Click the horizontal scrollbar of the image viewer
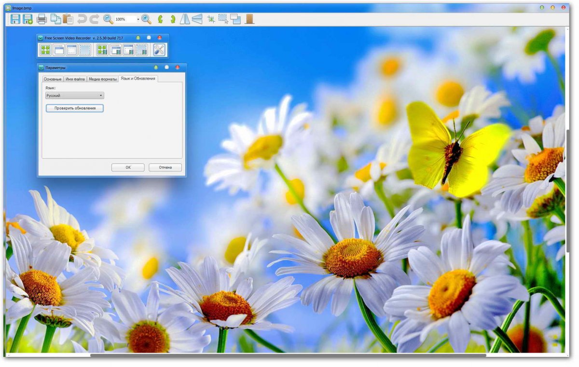Viewport: 579px width, 367px height. 288,355
